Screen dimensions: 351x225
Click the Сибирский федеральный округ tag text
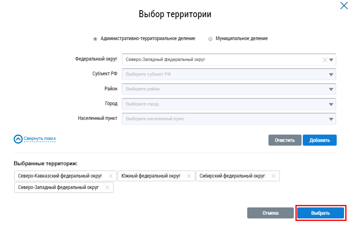pyautogui.click(x=232, y=176)
